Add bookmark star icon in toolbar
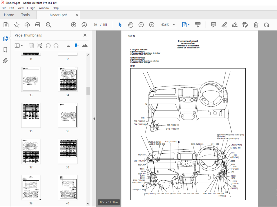Screen dimensions: 277x207 (17, 25)
